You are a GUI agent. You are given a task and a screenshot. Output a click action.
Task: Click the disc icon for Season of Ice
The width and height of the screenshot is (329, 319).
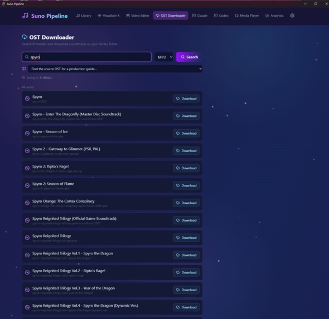coord(27,133)
